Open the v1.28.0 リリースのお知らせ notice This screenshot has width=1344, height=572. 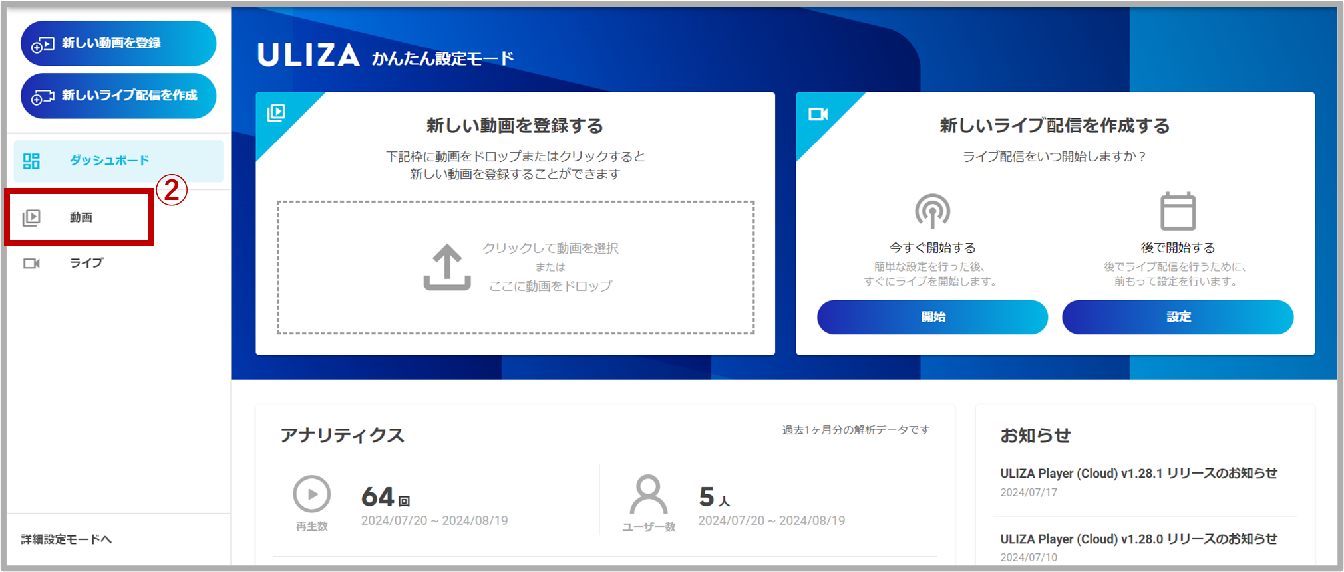pyautogui.click(x=1138, y=539)
